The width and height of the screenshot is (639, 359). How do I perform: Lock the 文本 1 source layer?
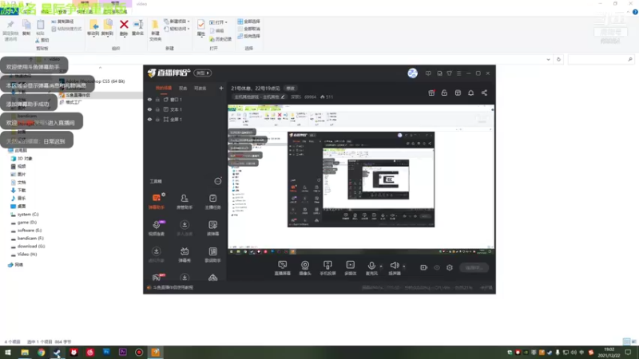tap(157, 109)
